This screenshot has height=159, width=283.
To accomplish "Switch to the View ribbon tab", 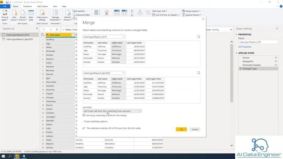I will [55, 6].
